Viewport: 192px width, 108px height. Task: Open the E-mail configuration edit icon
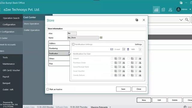click(x=124, y=49)
